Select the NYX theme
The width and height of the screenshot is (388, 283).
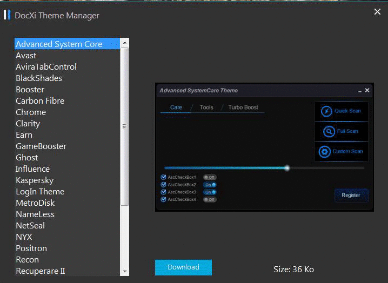pos(68,237)
